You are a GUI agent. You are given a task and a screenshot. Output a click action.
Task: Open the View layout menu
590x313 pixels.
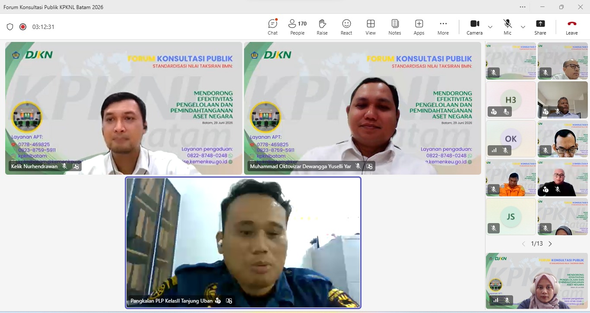(x=371, y=27)
